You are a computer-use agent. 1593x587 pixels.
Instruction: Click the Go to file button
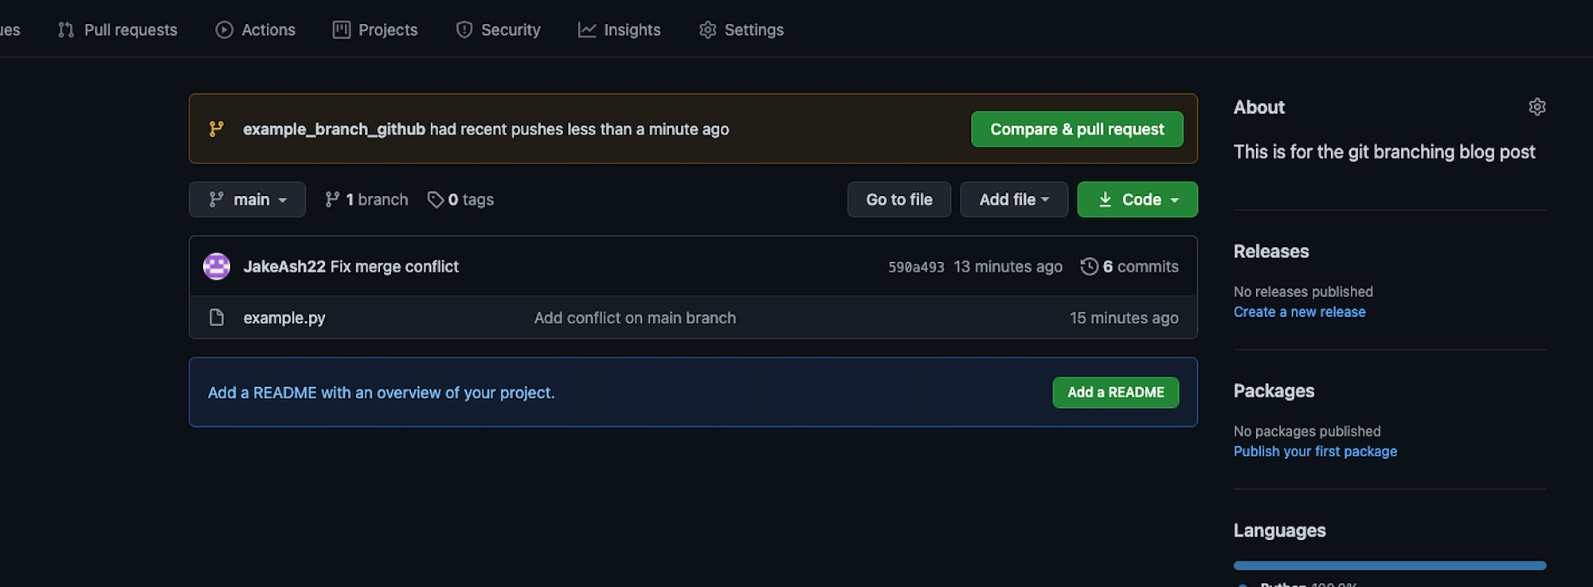pos(899,199)
